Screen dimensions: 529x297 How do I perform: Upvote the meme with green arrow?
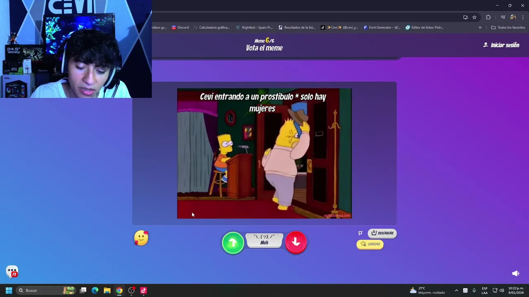pos(233,243)
